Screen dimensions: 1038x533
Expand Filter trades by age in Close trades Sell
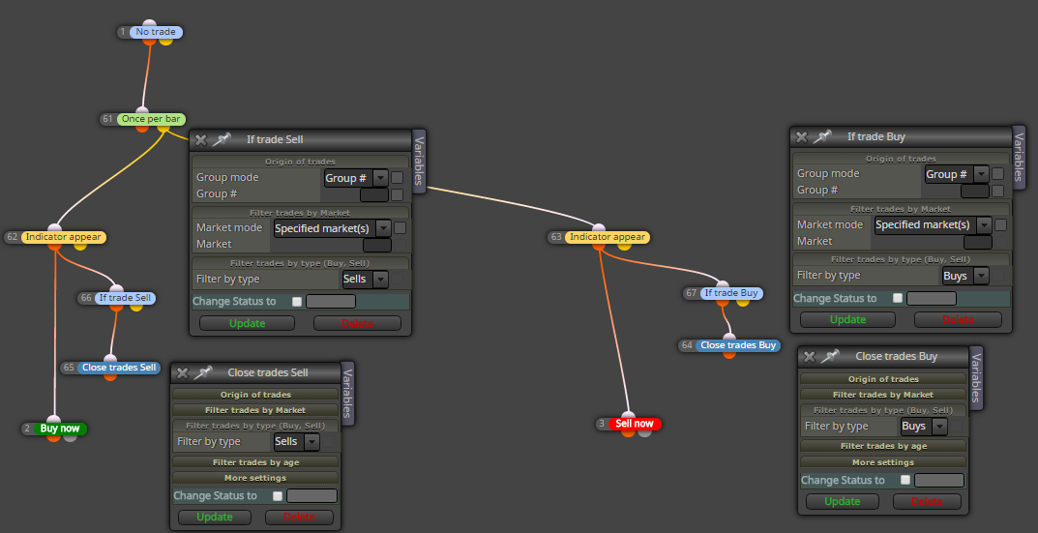[255, 462]
